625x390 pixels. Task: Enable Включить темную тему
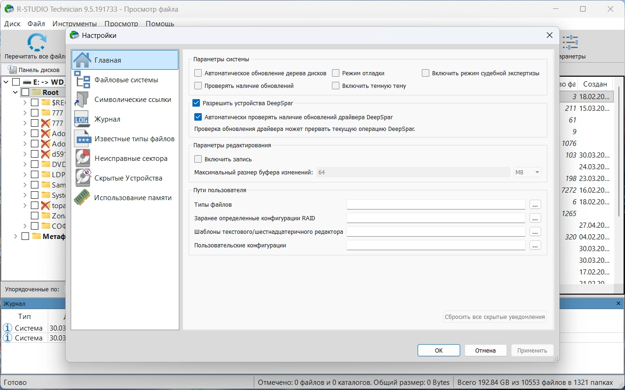pyautogui.click(x=336, y=86)
